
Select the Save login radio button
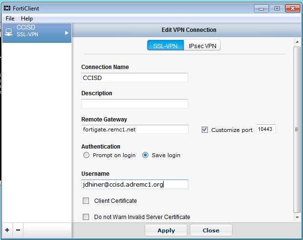pyautogui.click(x=146, y=155)
